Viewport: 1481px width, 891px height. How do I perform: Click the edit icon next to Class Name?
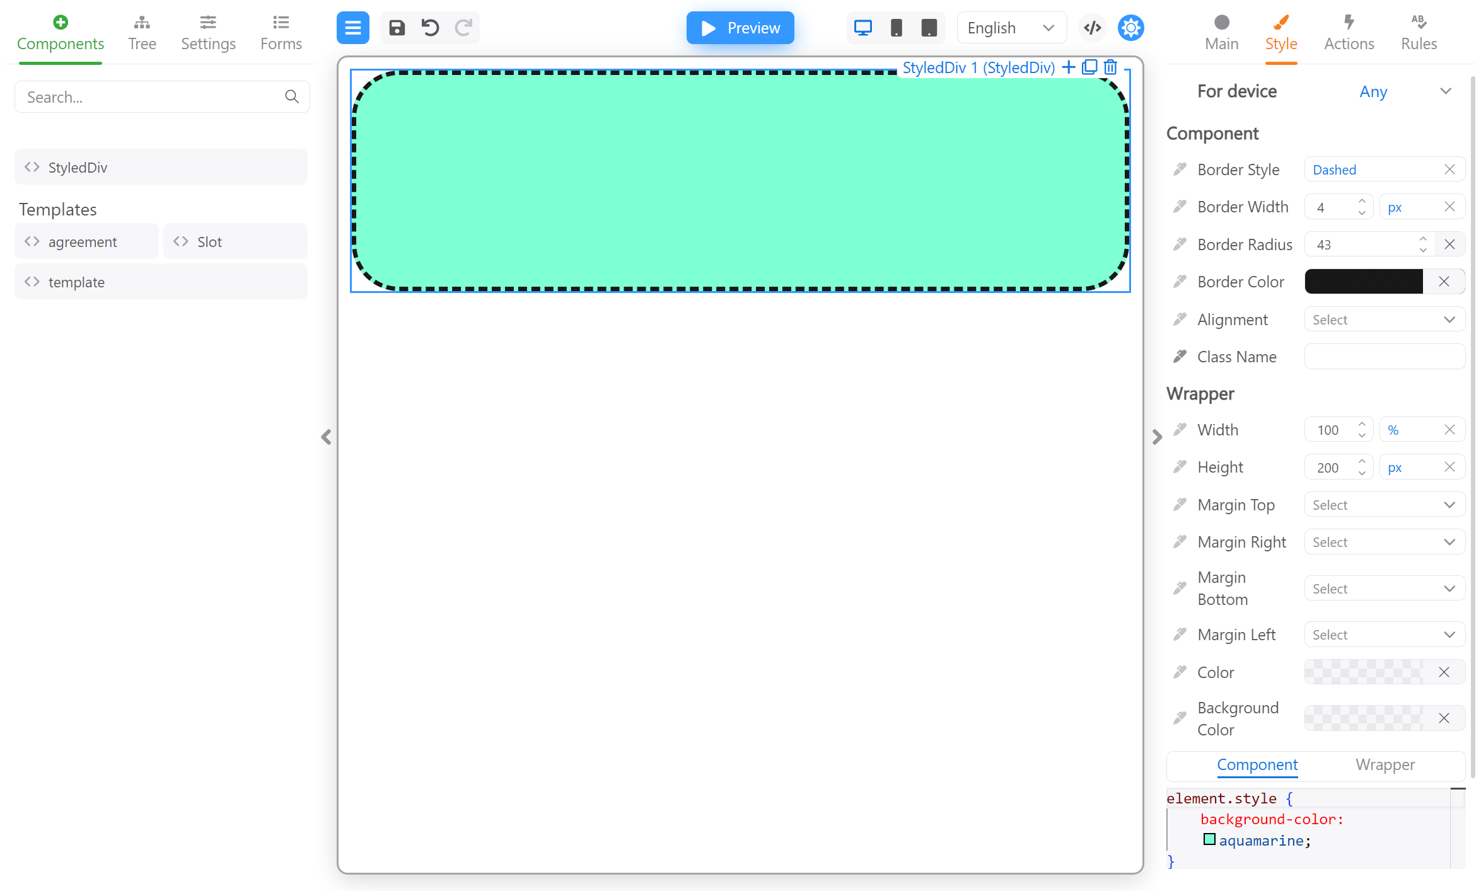point(1180,356)
